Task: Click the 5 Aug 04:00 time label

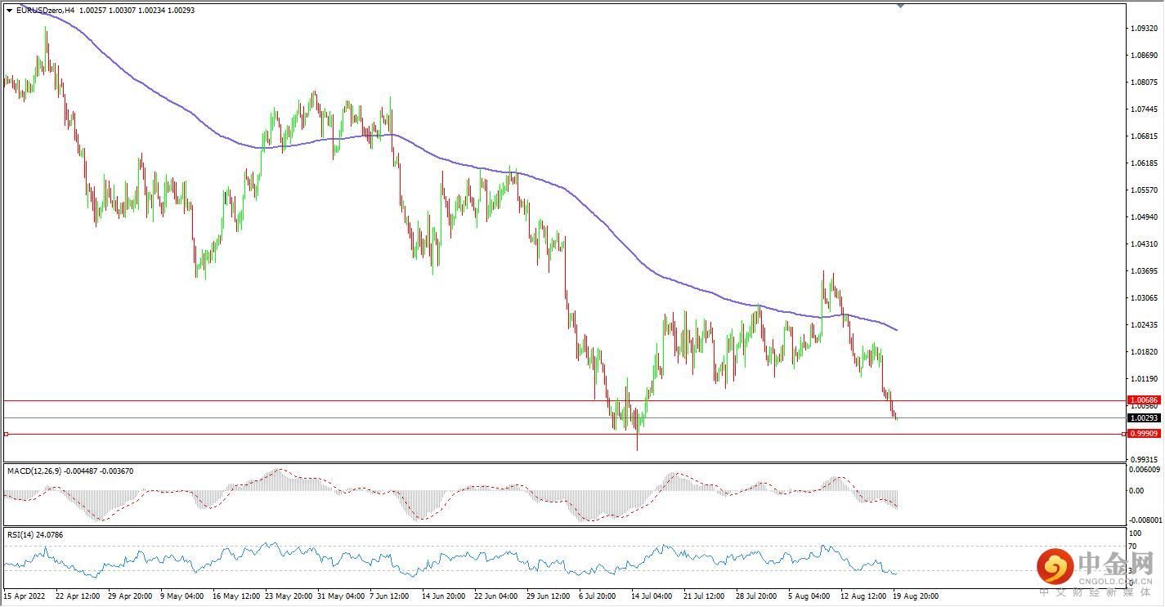Action: pos(809,596)
